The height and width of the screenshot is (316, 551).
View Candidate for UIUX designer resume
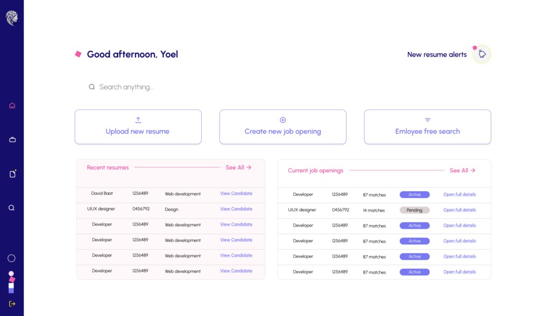pos(236,209)
